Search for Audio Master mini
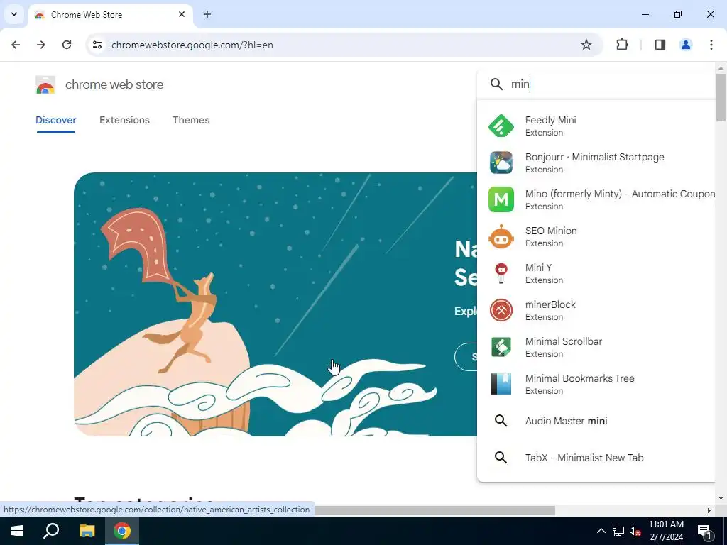Viewport: 727px width, 545px height. click(596, 421)
